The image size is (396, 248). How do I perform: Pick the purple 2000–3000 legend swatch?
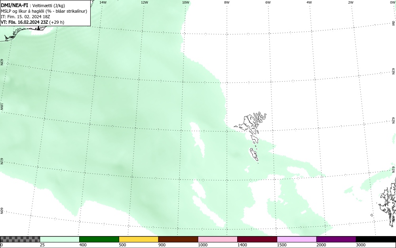336,239
